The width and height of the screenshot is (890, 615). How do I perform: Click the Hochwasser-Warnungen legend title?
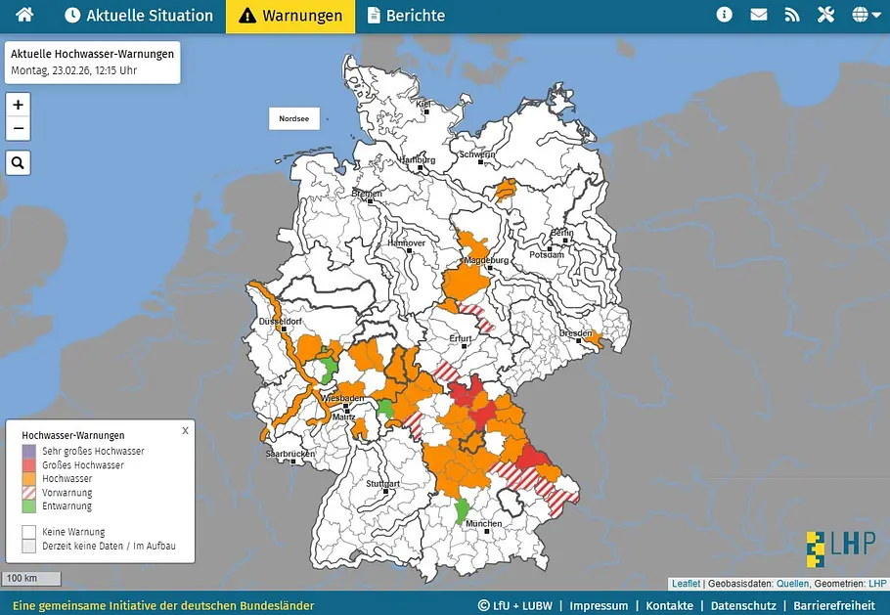(73, 435)
